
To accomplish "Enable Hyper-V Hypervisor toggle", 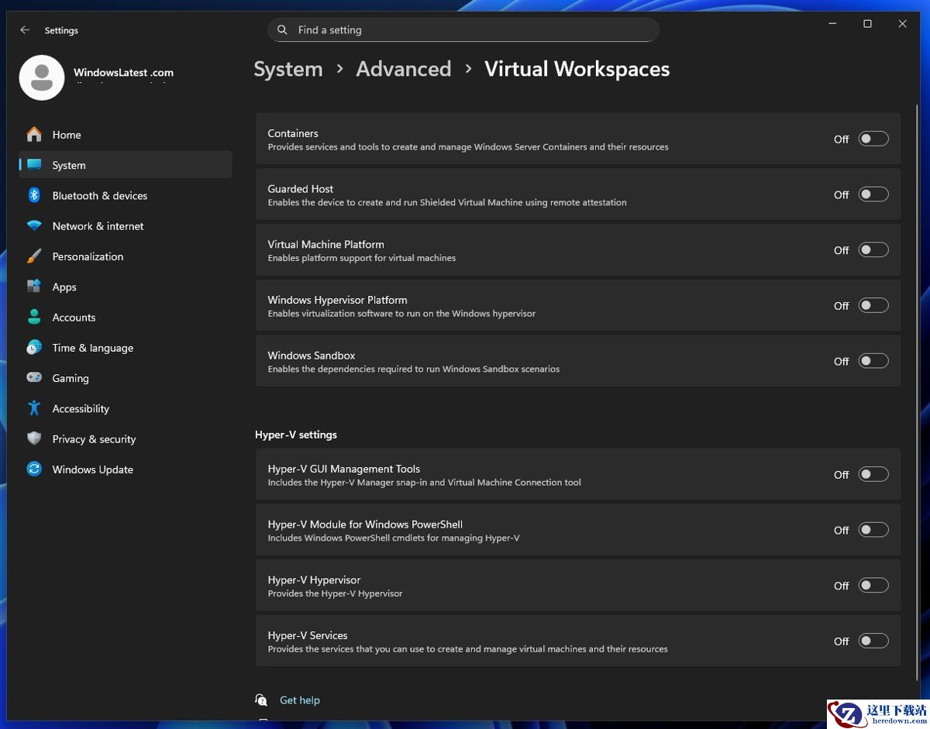I will click(x=873, y=586).
